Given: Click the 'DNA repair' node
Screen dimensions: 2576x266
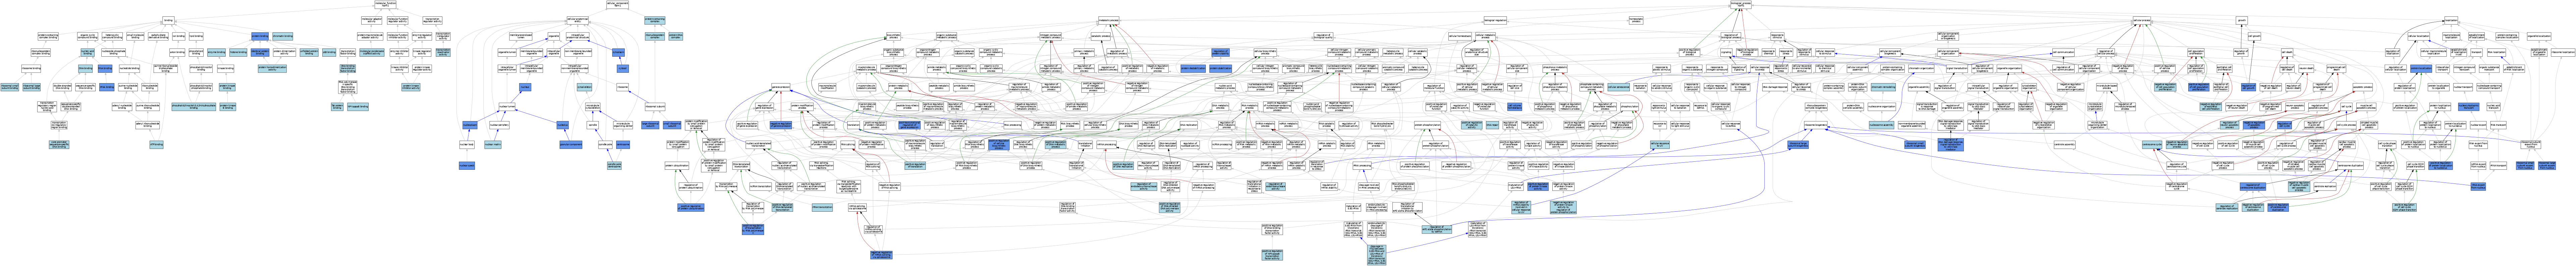Looking at the screenshot, I should (x=1493, y=125).
